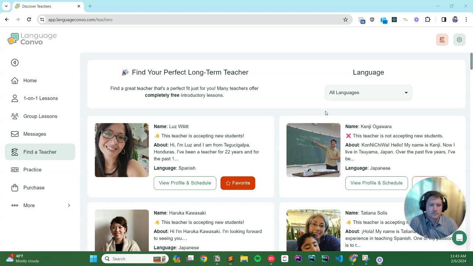Click the Group Lessons people icon
Screen dimensions: 473x266
point(15,116)
